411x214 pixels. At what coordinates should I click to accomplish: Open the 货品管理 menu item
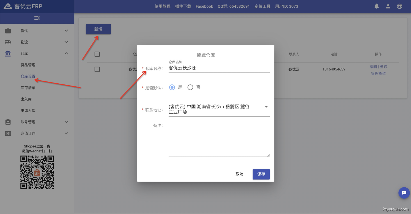coord(28,65)
